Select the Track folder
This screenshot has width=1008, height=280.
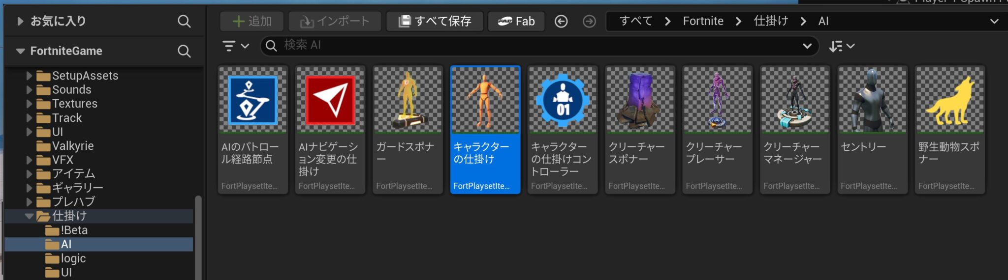(67, 118)
